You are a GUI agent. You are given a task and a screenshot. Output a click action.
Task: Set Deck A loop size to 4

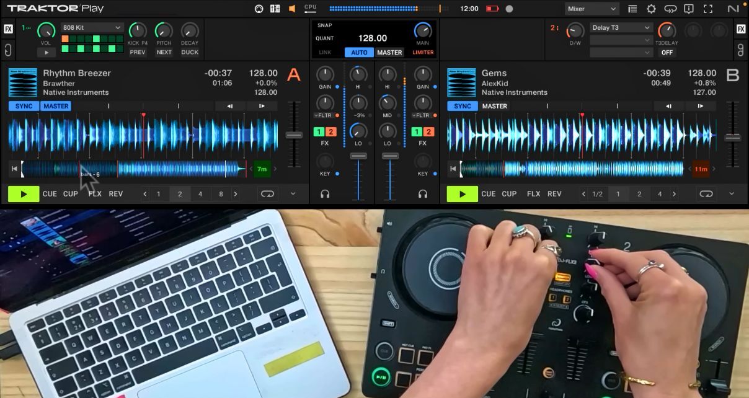click(200, 194)
